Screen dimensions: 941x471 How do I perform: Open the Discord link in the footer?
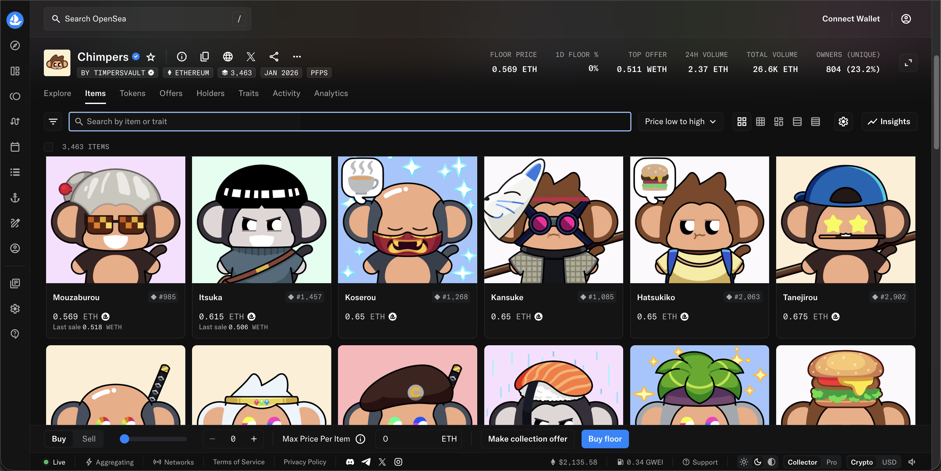[350, 462]
